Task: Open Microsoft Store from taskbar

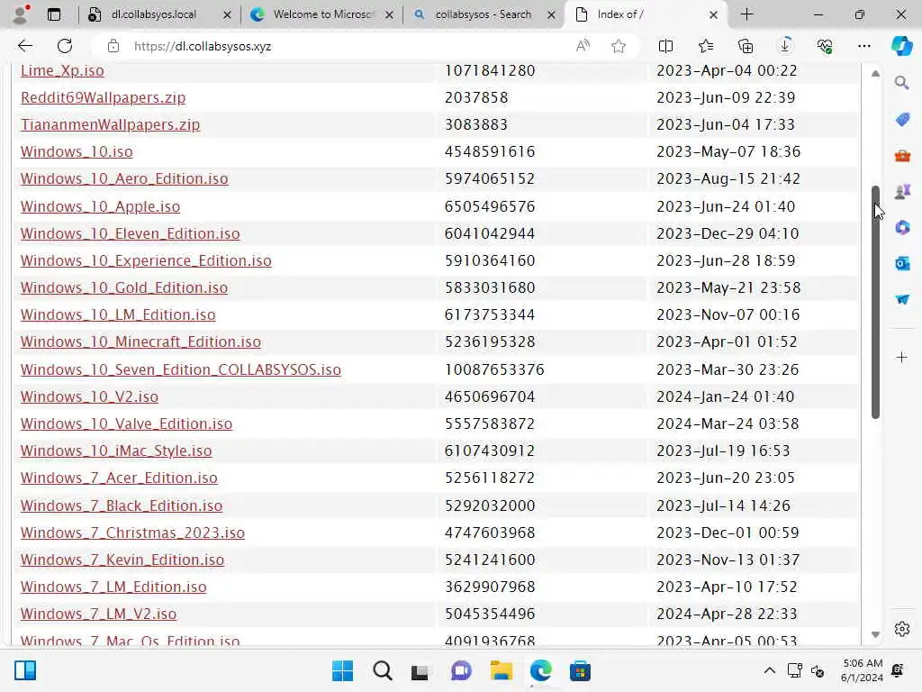Action: coord(580,670)
